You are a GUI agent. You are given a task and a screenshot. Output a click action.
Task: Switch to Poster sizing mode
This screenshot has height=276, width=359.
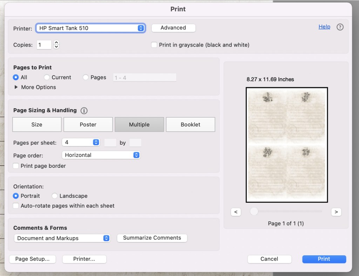(x=88, y=124)
